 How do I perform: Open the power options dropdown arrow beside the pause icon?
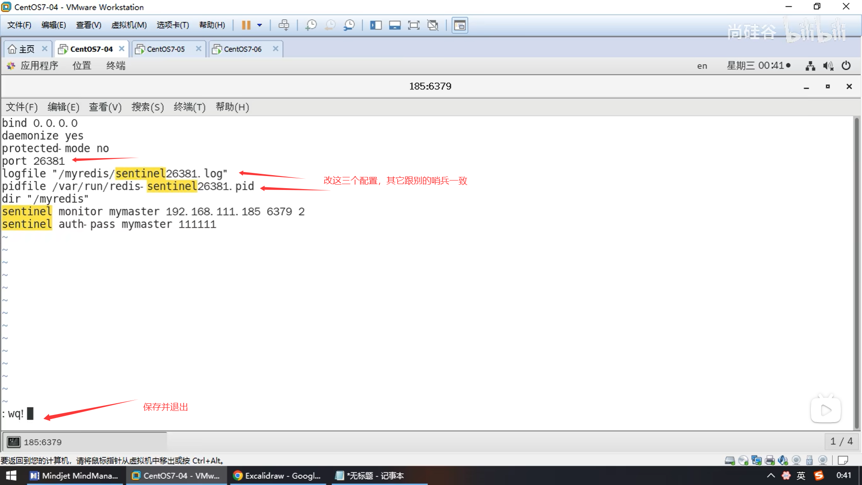259,25
